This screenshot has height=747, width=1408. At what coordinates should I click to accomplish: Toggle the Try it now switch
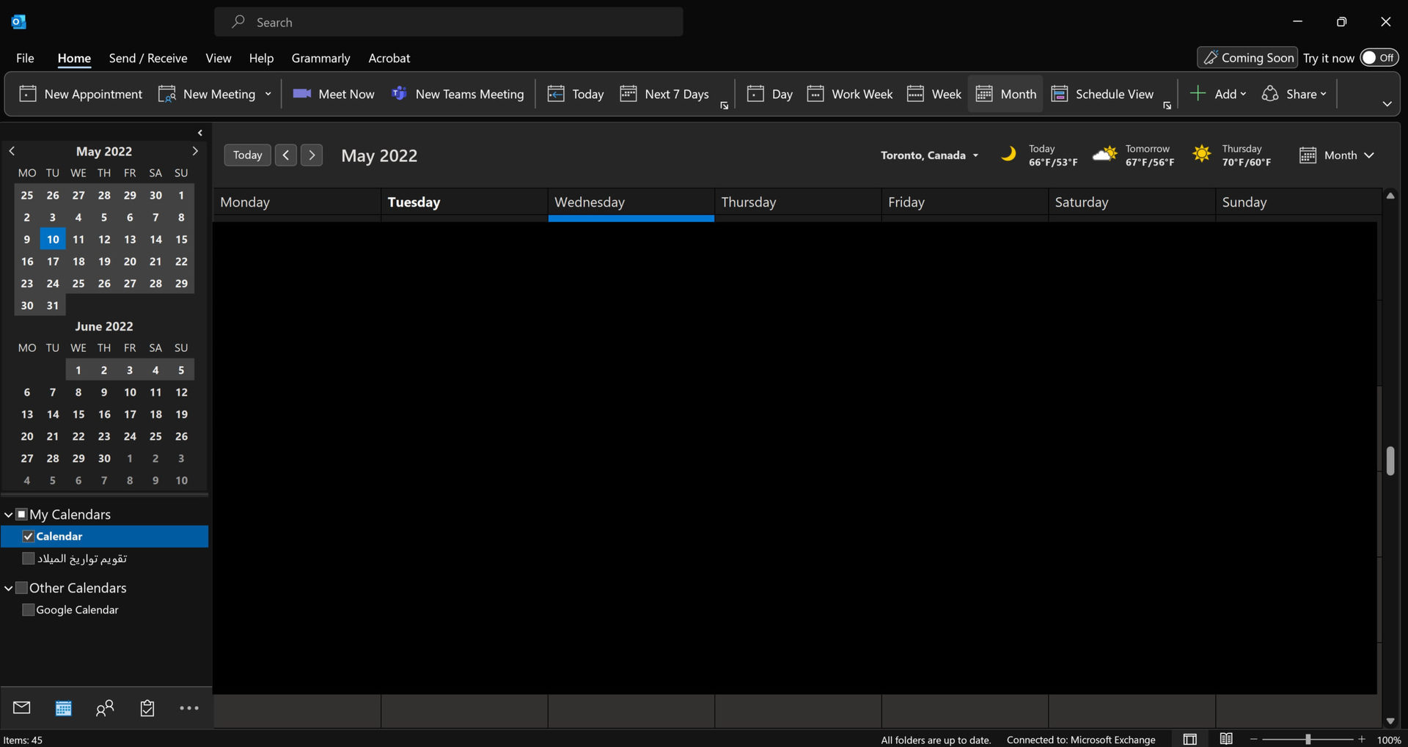point(1378,58)
